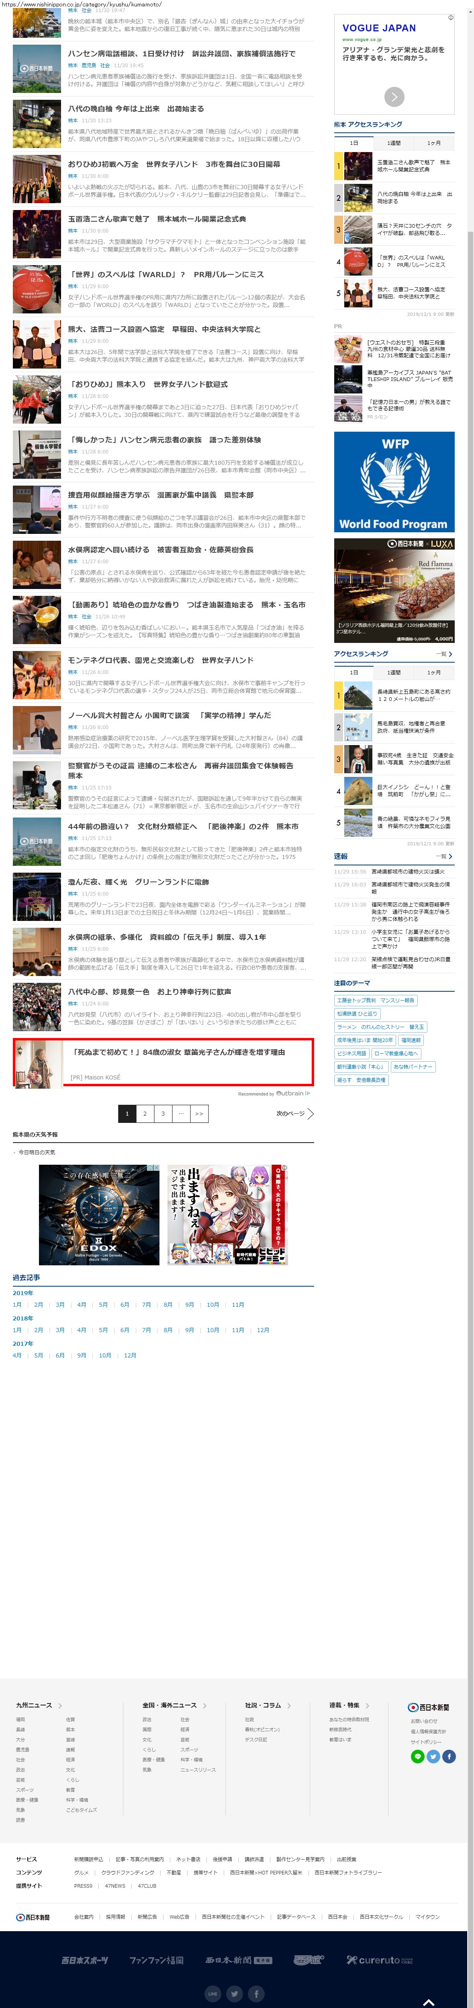This screenshot has height=2008, width=474.
Task: Open the 2019年 11月 archive link
Action: click(x=238, y=1304)
